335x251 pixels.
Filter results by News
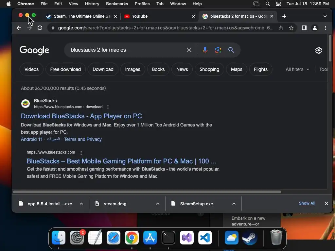click(182, 69)
